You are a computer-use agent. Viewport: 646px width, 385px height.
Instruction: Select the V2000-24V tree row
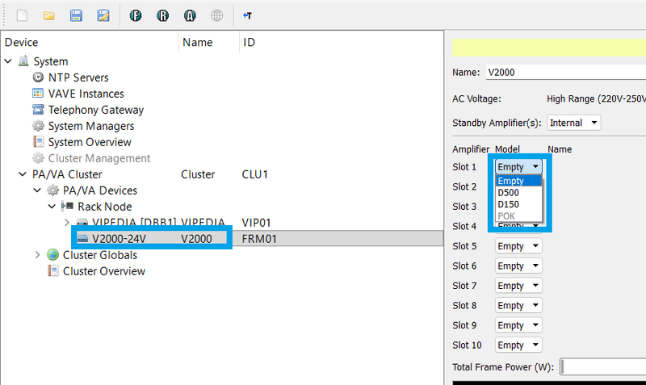coord(221,239)
